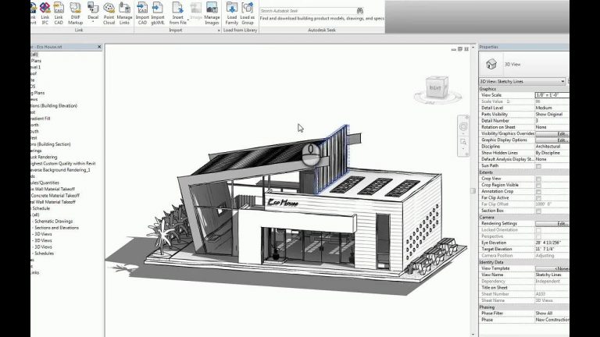The width and height of the screenshot is (600, 337).
Task: Enable the Sun Path checkbox
Action: coord(538,166)
